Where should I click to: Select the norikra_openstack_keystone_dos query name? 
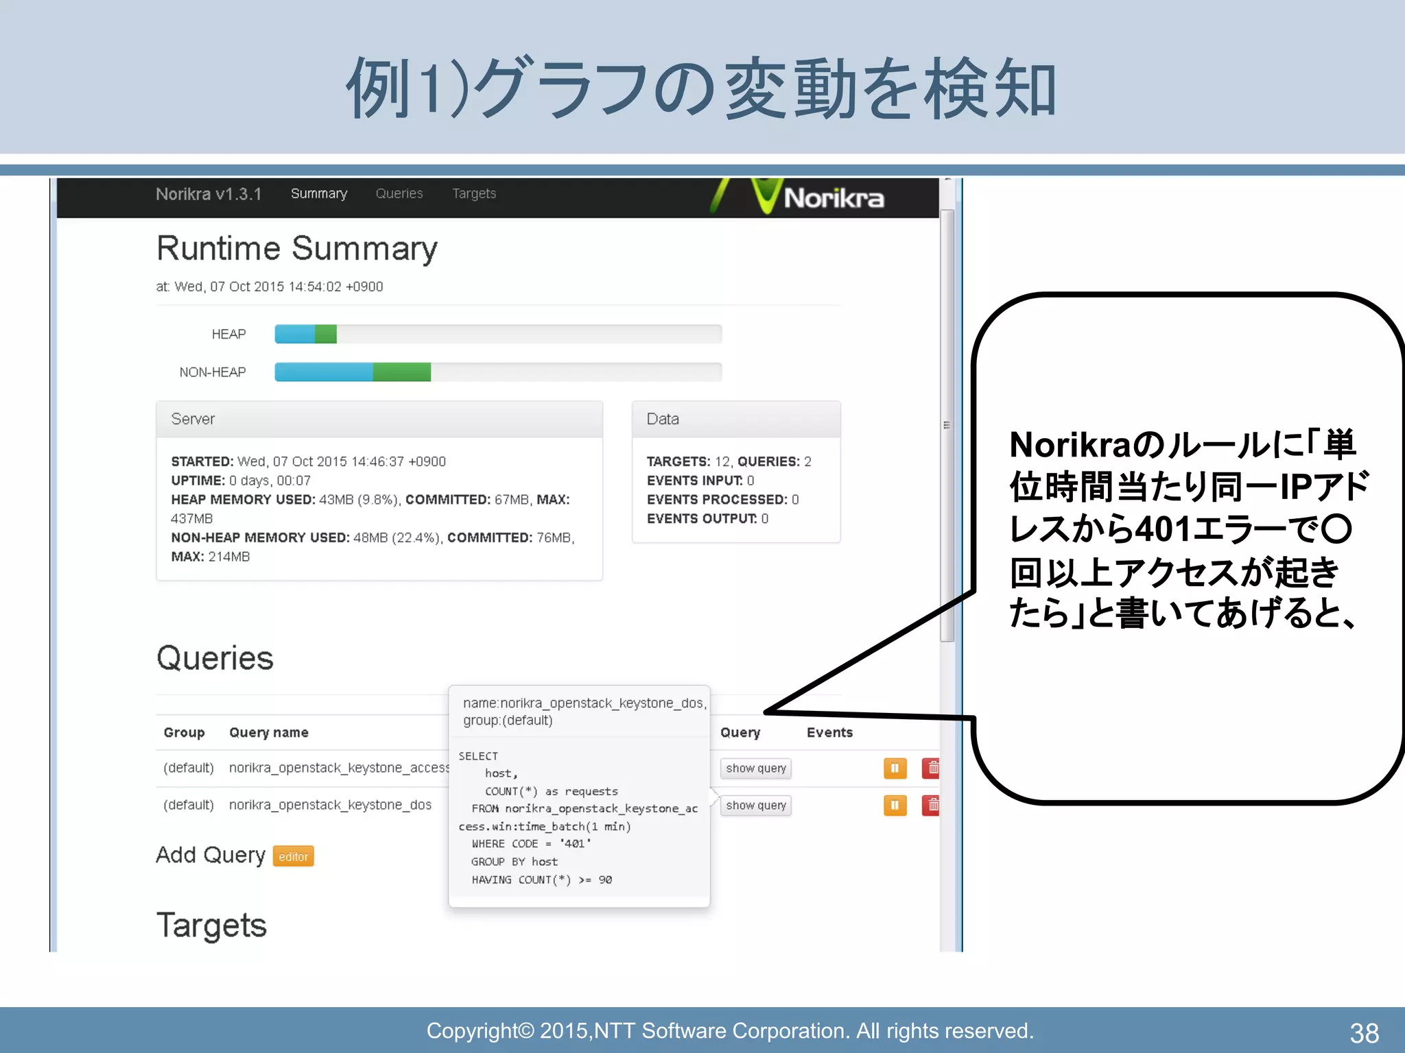[x=330, y=805]
